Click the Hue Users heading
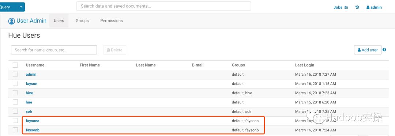This screenshot has height=136, width=395. [x=24, y=35]
